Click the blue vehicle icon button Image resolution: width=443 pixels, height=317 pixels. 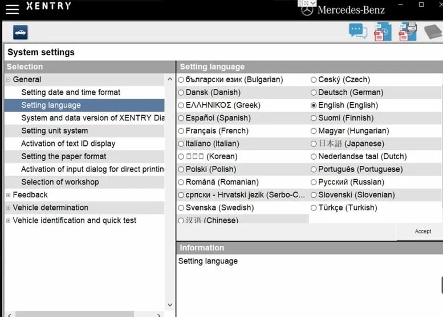(x=21, y=32)
